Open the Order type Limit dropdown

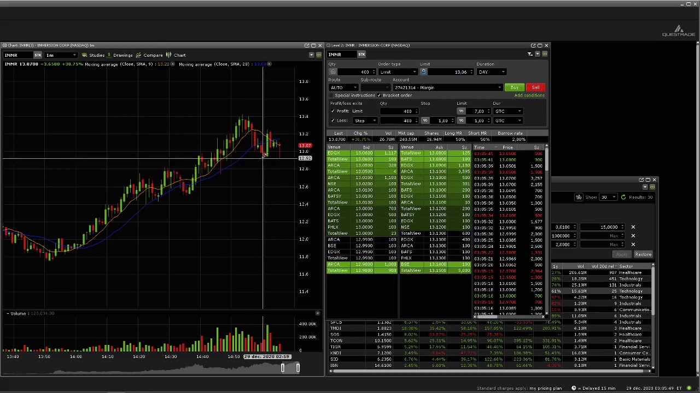pos(398,72)
